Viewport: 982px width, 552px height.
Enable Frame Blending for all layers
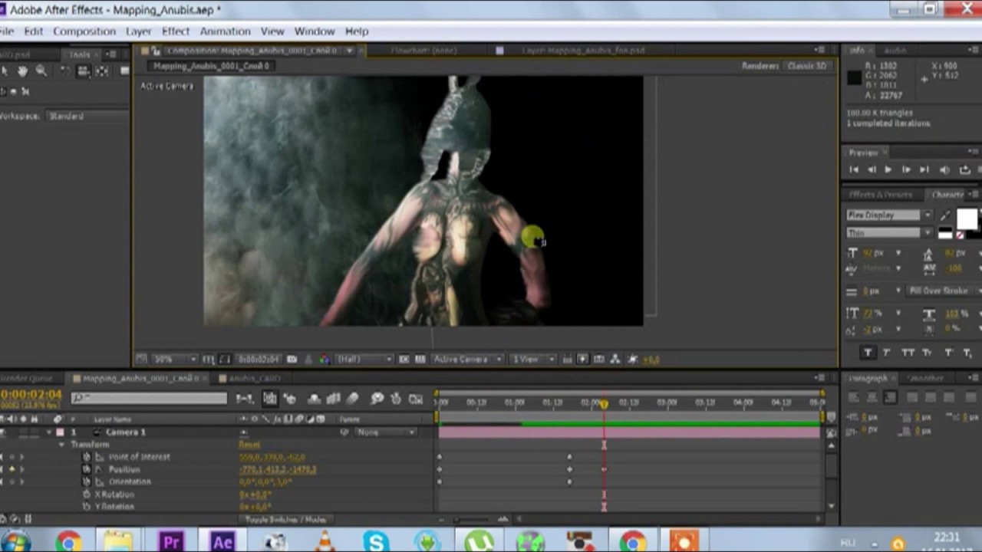(x=333, y=399)
